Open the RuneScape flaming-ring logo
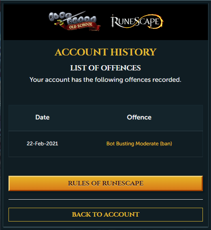Viewport: 211px width, 230px height. pos(137,21)
